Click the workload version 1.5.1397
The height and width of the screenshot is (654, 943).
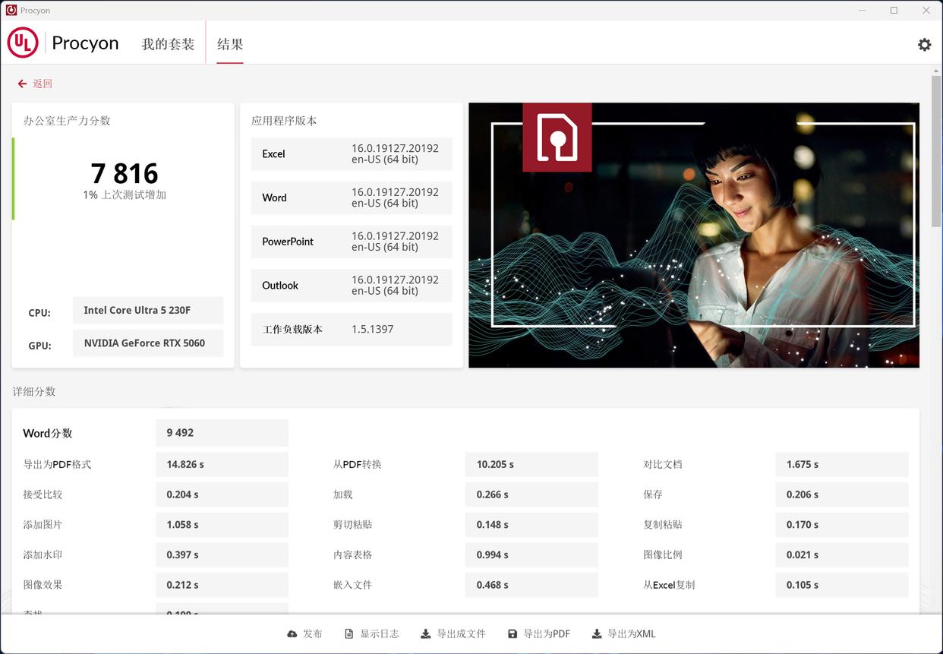tap(372, 329)
